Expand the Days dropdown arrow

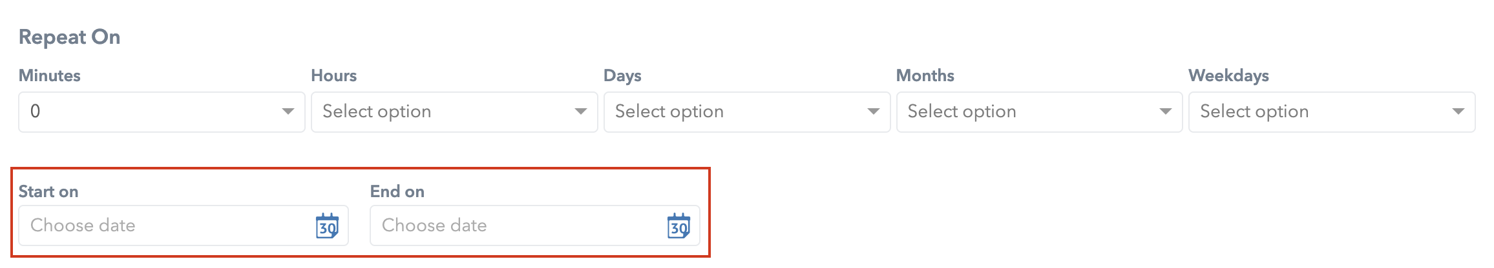874,111
